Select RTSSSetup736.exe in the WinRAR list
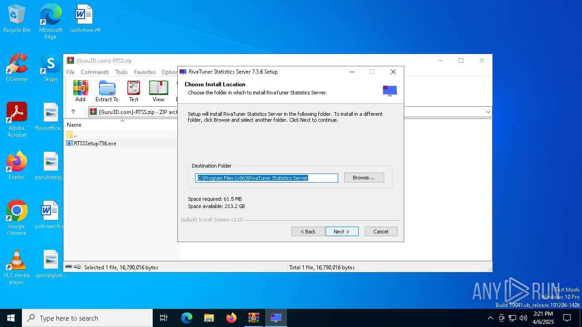This screenshot has width=582, height=327. (95, 143)
